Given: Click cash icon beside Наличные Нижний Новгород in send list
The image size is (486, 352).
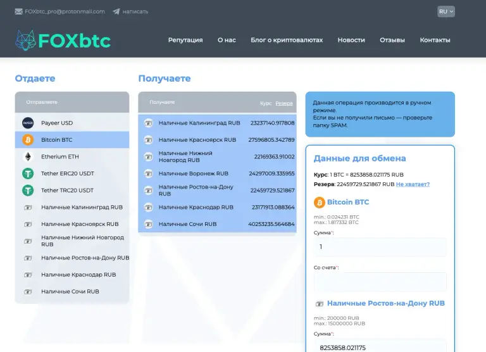Looking at the screenshot, I should pos(28,241).
